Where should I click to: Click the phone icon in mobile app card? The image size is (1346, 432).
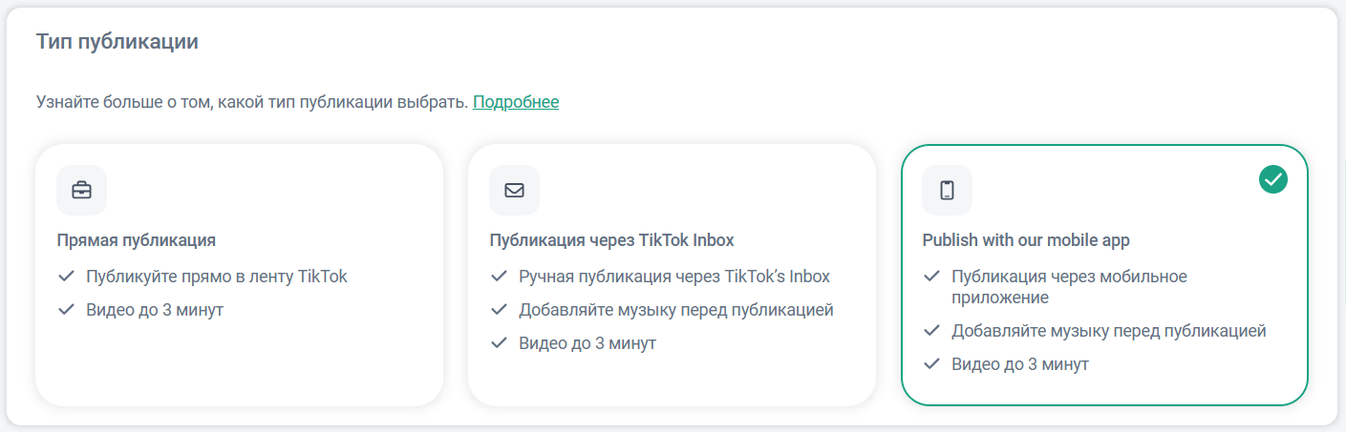click(x=947, y=190)
